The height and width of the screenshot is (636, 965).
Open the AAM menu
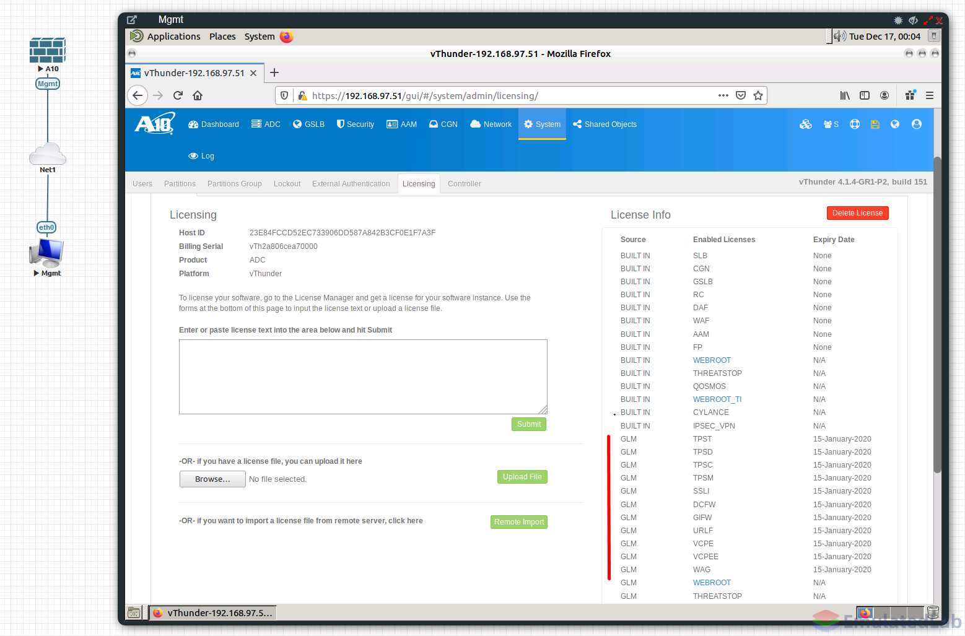(x=401, y=124)
